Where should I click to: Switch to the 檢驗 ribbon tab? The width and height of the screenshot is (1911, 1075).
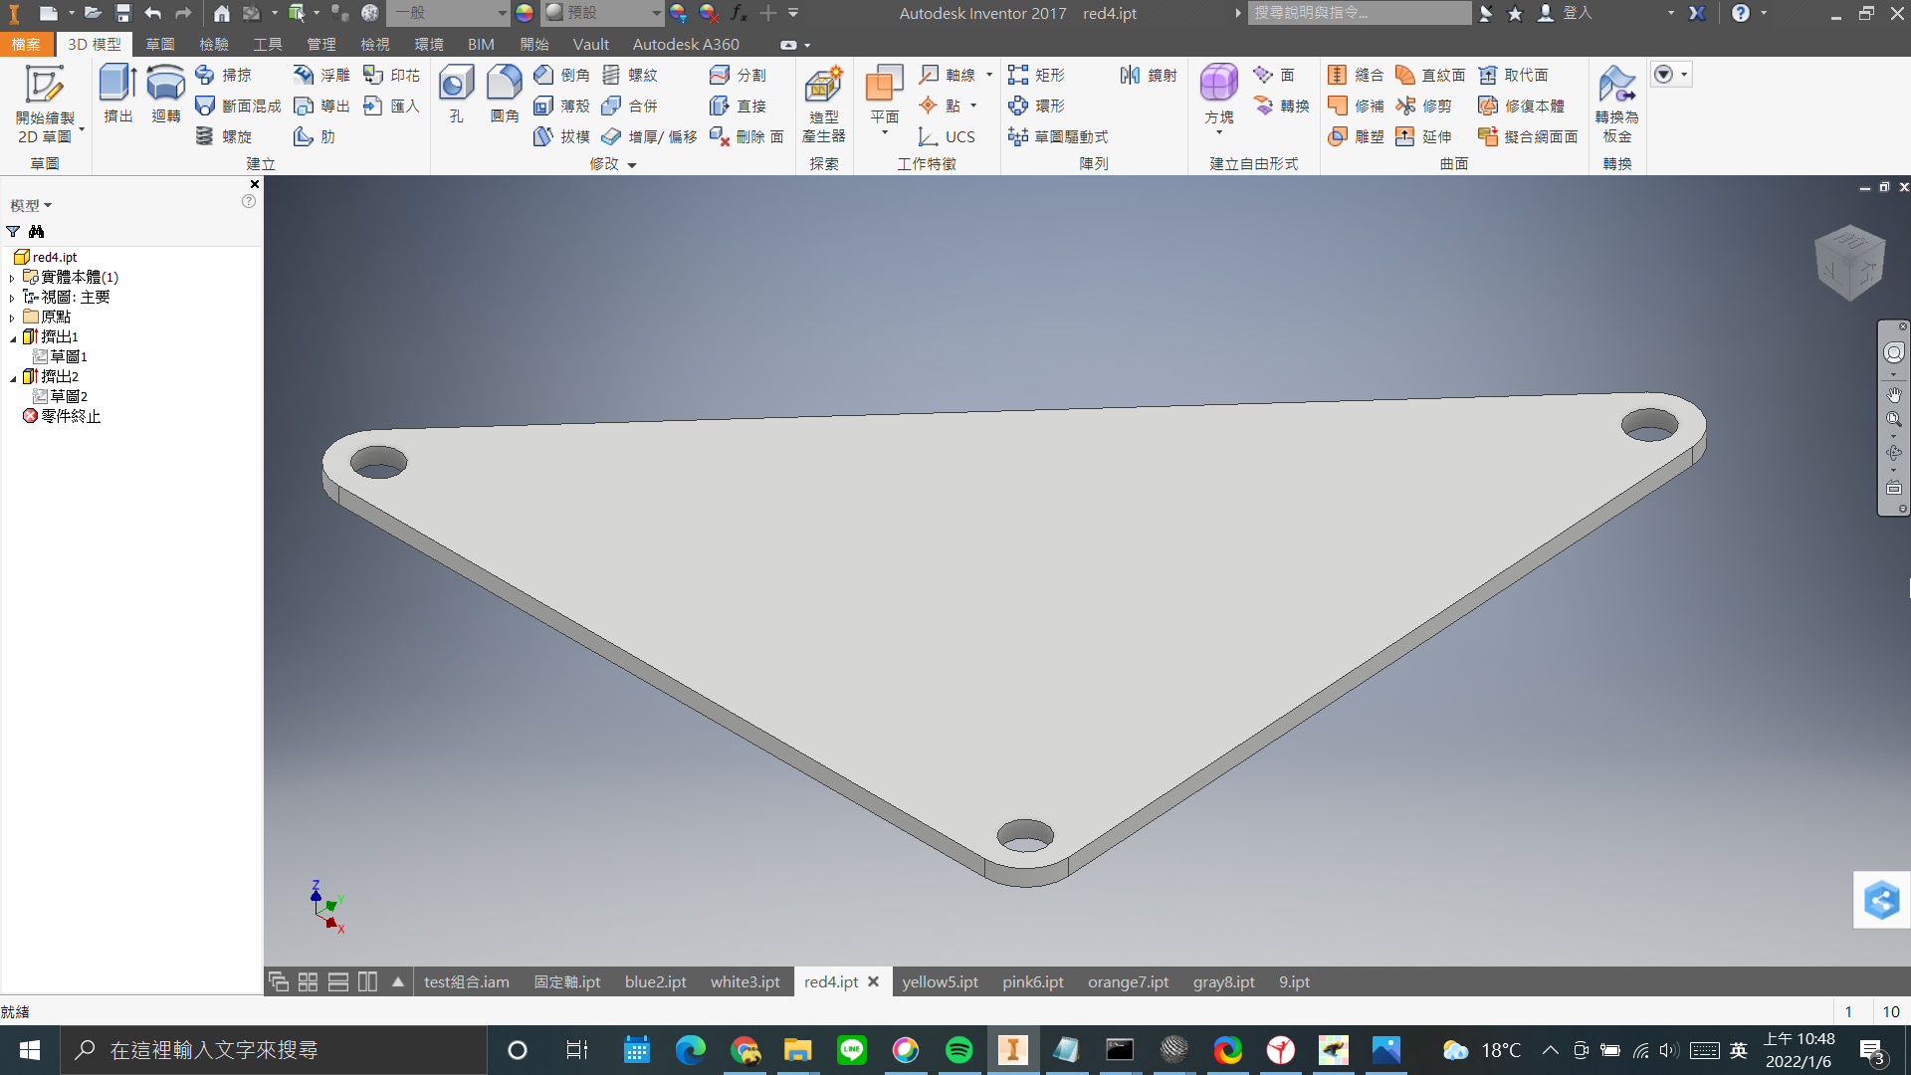tap(213, 44)
